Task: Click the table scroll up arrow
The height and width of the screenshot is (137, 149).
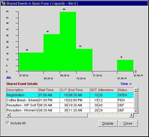Action: coord(136,90)
